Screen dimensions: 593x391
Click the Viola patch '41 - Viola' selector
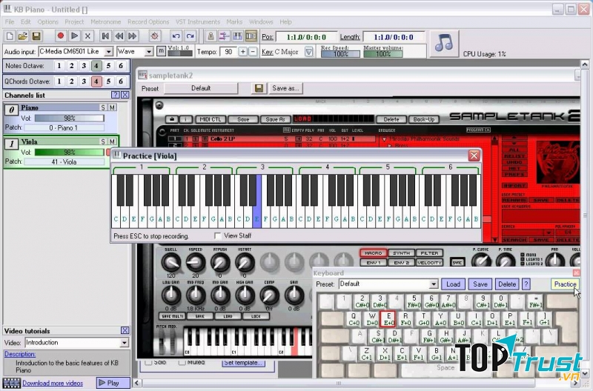(x=64, y=161)
